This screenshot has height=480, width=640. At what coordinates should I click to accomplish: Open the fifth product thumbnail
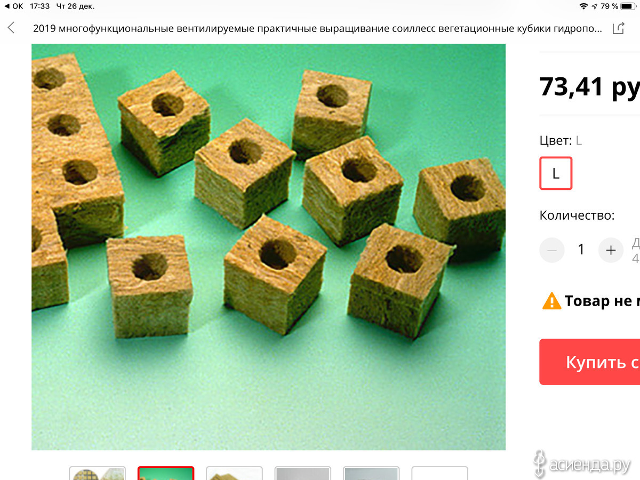pyautogui.click(x=371, y=474)
